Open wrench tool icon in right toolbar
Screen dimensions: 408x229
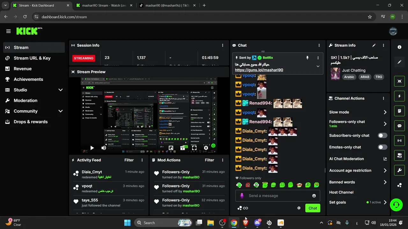399,170
